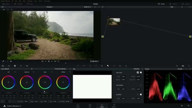192x108 pixels.
Task: Show the Scopes panel icon
Action: pos(183,66)
